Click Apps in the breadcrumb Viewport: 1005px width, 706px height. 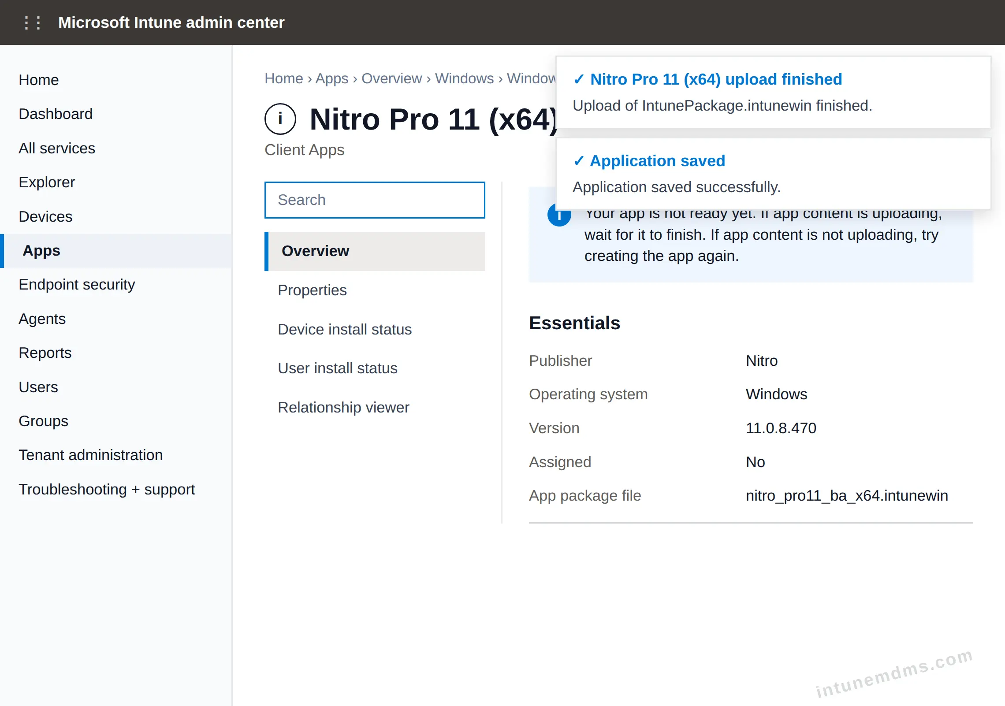(x=332, y=78)
